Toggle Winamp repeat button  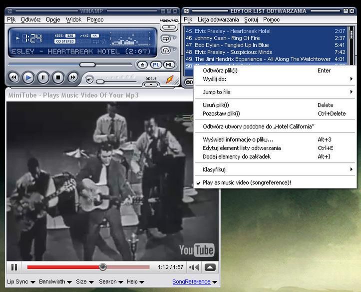click(x=166, y=38)
